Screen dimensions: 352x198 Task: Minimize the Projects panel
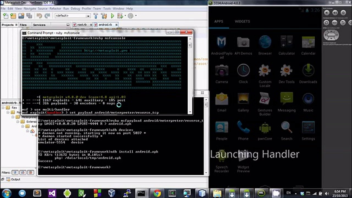pyautogui.click(x=68, y=25)
